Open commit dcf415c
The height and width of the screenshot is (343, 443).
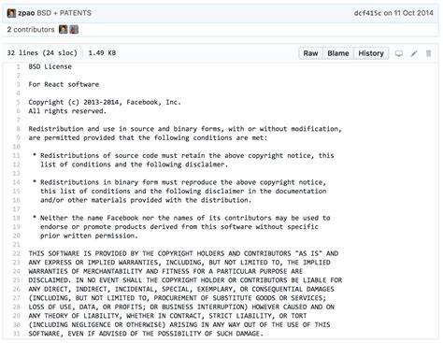coord(367,13)
